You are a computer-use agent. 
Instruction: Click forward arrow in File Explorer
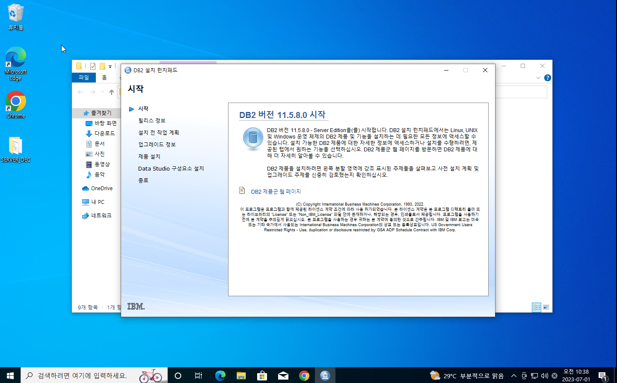click(x=93, y=92)
